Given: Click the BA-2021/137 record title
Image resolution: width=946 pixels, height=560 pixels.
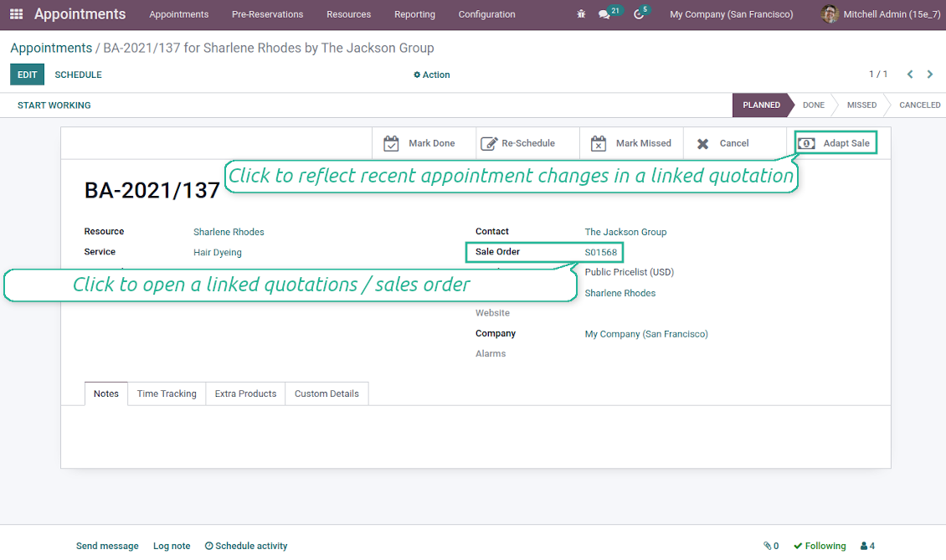Looking at the screenshot, I should pyautogui.click(x=152, y=191).
